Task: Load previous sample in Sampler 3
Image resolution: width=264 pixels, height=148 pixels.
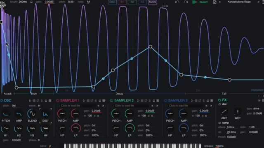Action: pos(206,106)
